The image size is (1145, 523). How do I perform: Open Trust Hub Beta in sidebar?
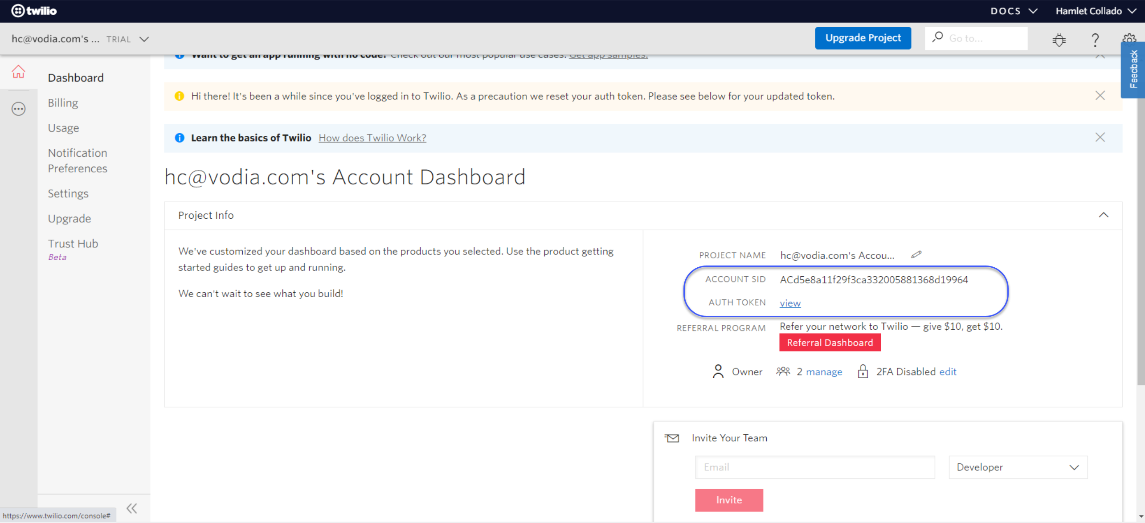[x=73, y=249]
